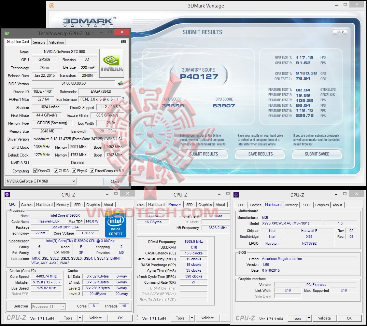
Task: Click the BIOS save icon next to BIOS Version
Action: 120,83
